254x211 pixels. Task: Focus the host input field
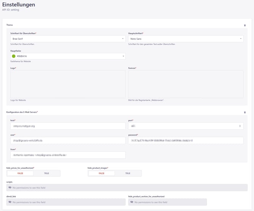pos(68,126)
